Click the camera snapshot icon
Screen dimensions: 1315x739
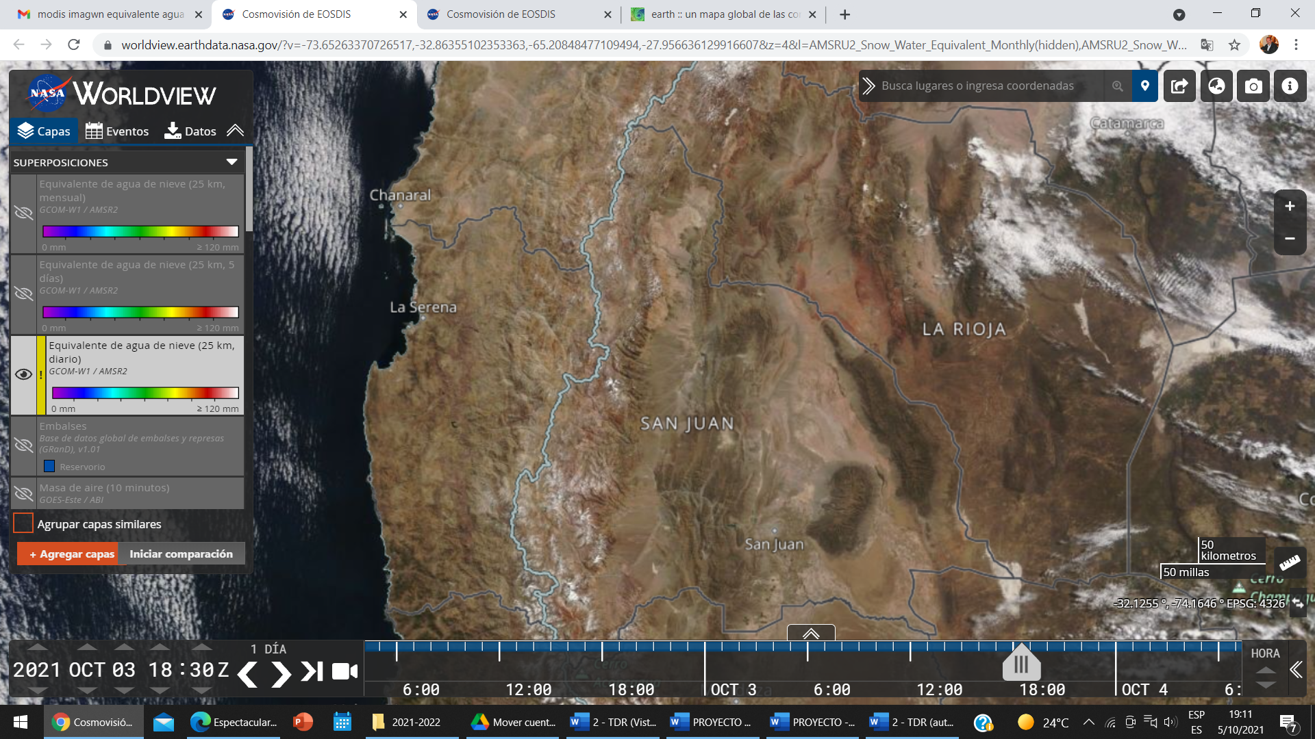click(1253, 86)
